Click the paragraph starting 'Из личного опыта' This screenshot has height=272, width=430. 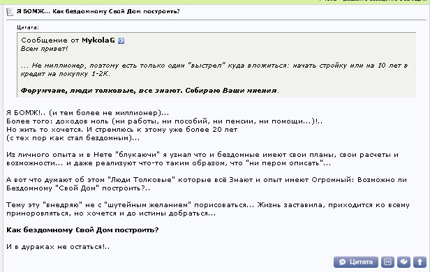202,159
